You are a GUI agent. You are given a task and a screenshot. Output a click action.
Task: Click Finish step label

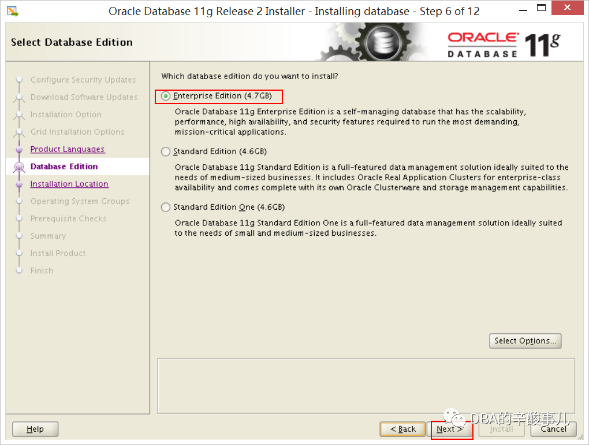pyautogui.click(x=42, y=270)
